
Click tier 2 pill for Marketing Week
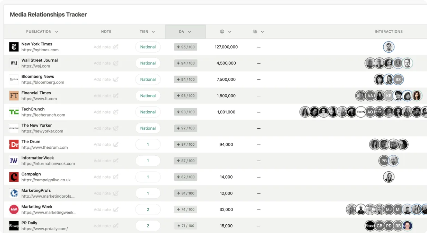click(x=148, y=209)
